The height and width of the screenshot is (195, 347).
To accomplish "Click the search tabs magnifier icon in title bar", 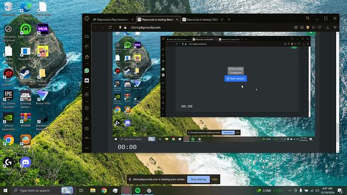I will click(x=307, y=18).
